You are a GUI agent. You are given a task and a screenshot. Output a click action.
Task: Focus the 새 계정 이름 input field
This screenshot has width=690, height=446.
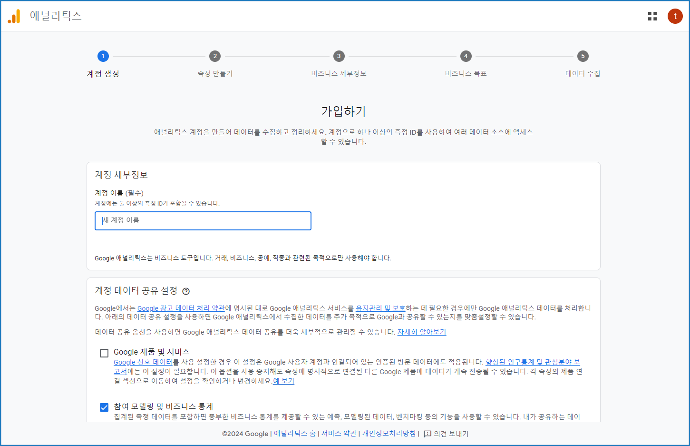point(203,221)
